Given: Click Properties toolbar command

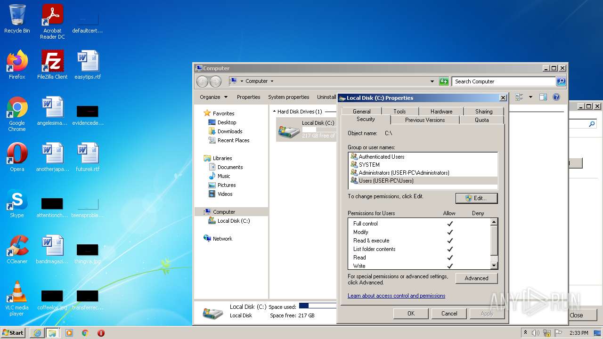Looking at the screenshot, I should [248, 97].
